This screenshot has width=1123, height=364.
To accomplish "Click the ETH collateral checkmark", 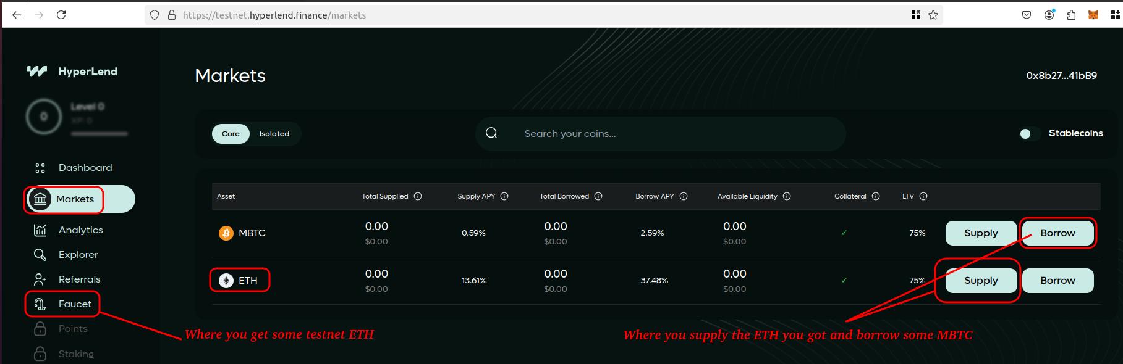I will (x=844, y=281).
